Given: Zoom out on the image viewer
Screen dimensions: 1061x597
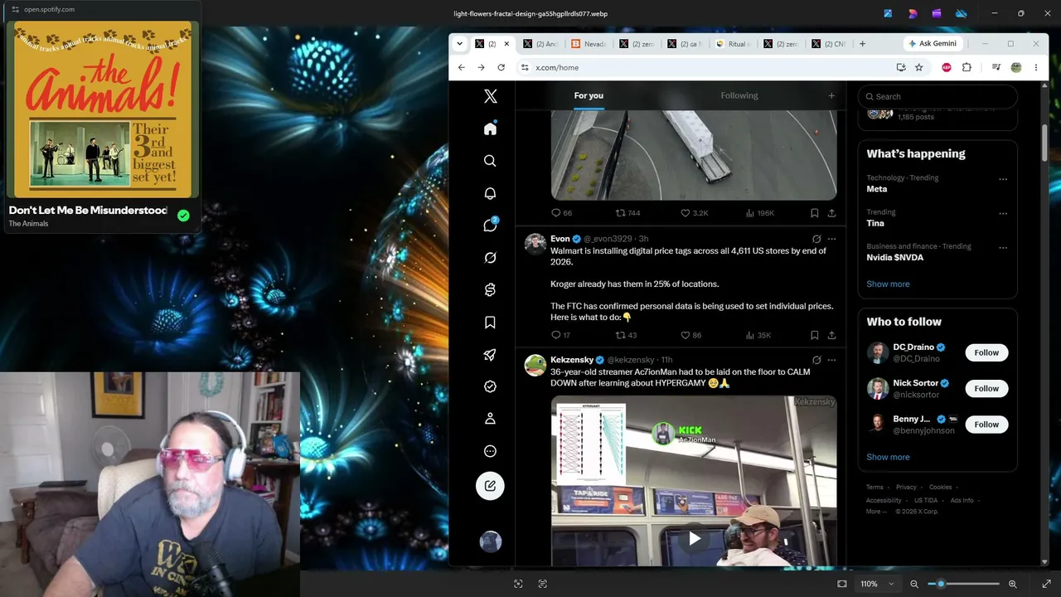Looking at the screenshot, I should 914,584.
